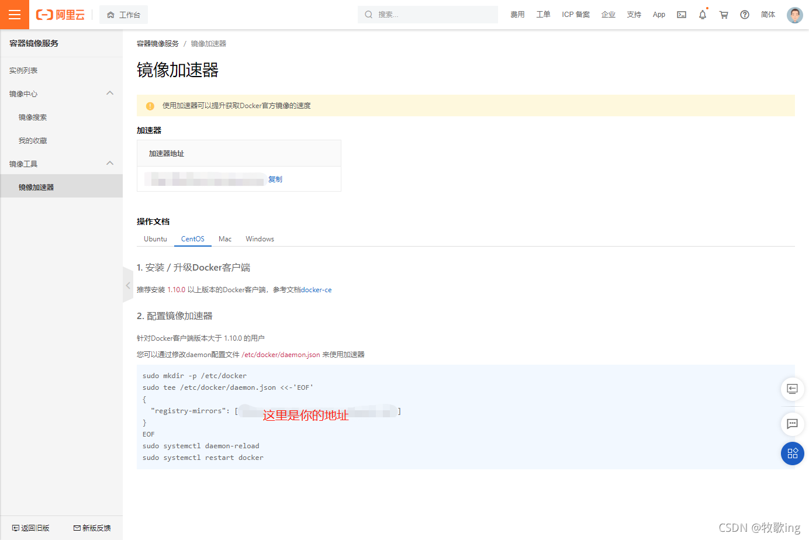Click the floating panel arrow icon
Image resolution: width=809 pixels, height=540 pixels.
click(x=792, y=389)
